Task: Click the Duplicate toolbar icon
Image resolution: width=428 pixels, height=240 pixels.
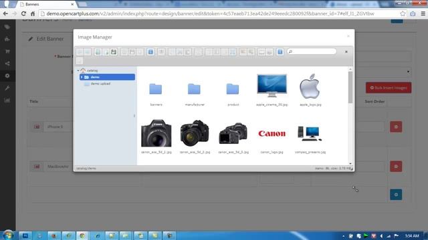Action: [x=209, y=52]
